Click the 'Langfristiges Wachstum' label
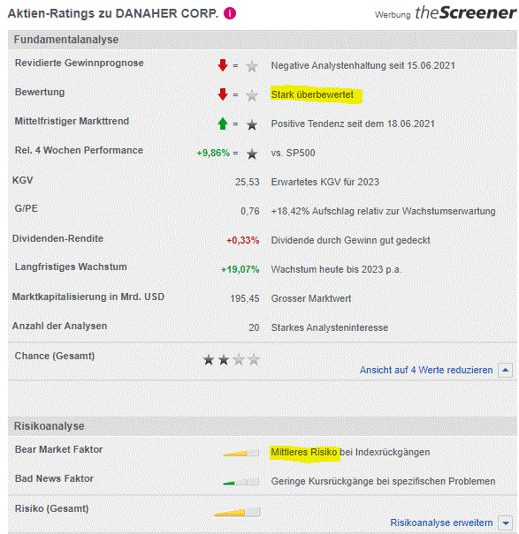This screenshot has width=519, height=534. click(71, 267)
